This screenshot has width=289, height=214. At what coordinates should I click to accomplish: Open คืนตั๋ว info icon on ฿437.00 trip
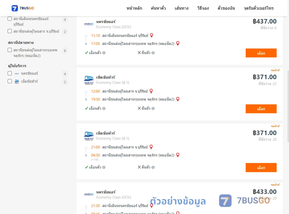(153, 53)
